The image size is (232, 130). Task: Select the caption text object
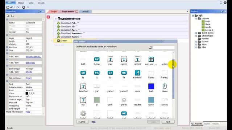(124, 59)
